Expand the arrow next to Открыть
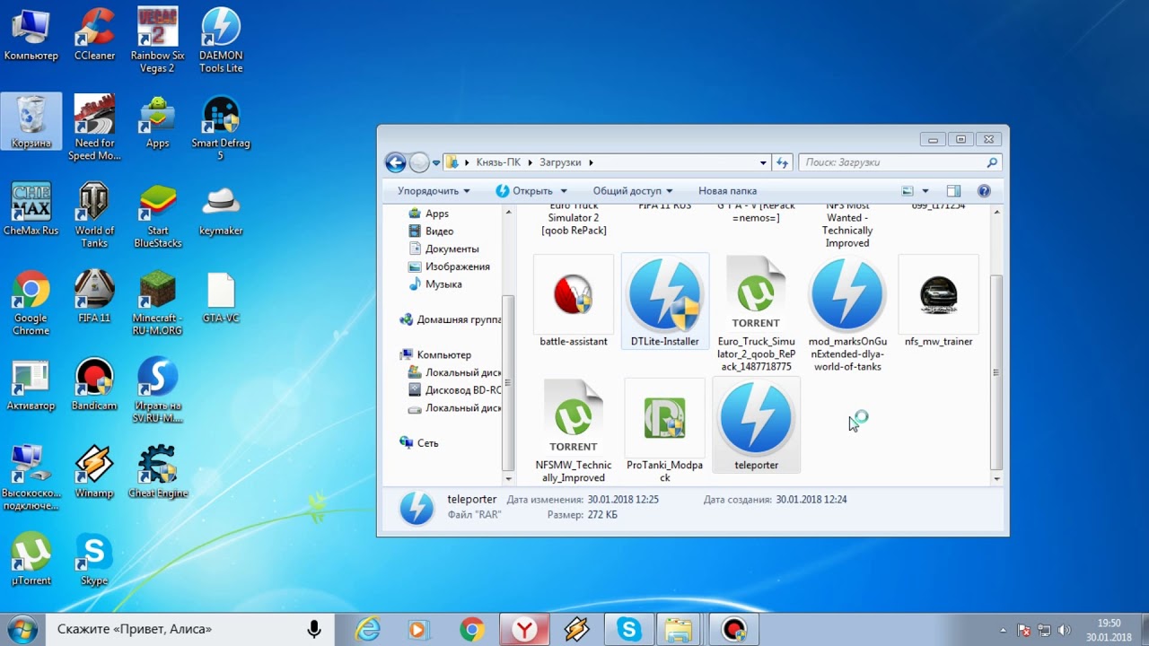Image resolution: width=1149 pixels, height=646 pixels. [x=564, y=191]
